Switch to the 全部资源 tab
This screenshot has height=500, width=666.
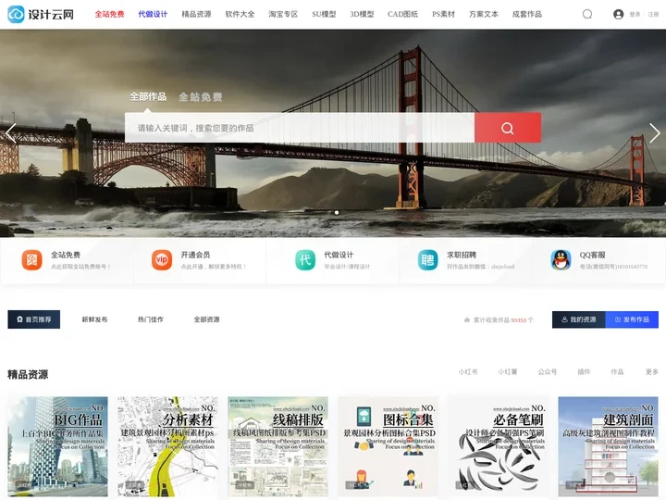tap(207, 319)
